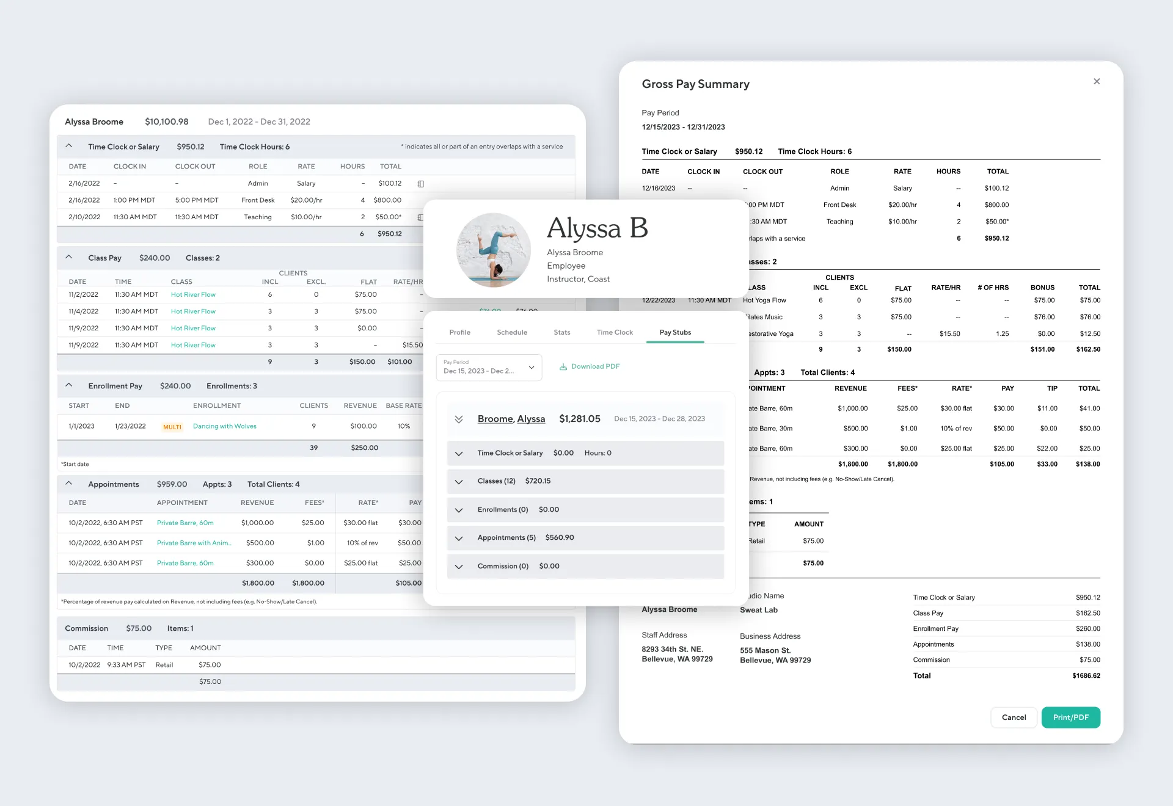Switch to the Schedule tab
This screenshot has width=1173, height=806.
pyautogui.click(x=512, y=332)
